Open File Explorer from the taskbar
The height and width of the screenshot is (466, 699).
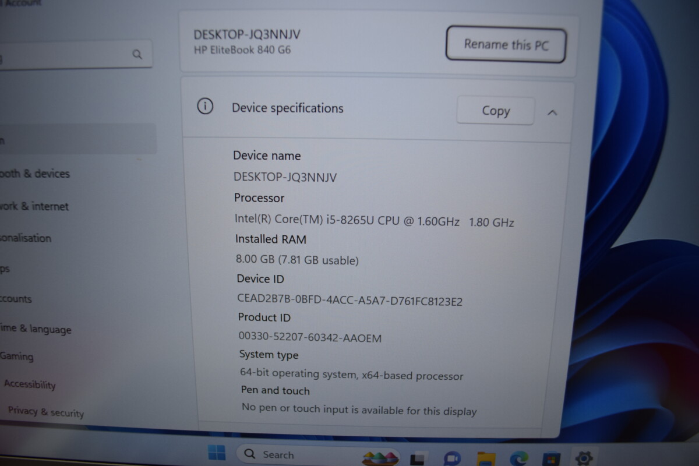coord(486,460)
